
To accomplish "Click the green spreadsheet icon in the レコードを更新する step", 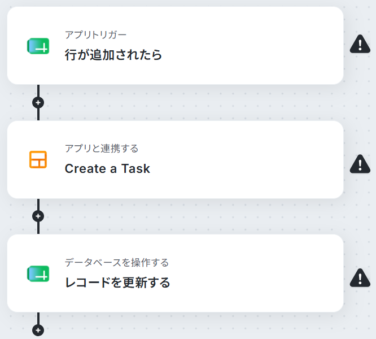I will (x=38, y=273).
